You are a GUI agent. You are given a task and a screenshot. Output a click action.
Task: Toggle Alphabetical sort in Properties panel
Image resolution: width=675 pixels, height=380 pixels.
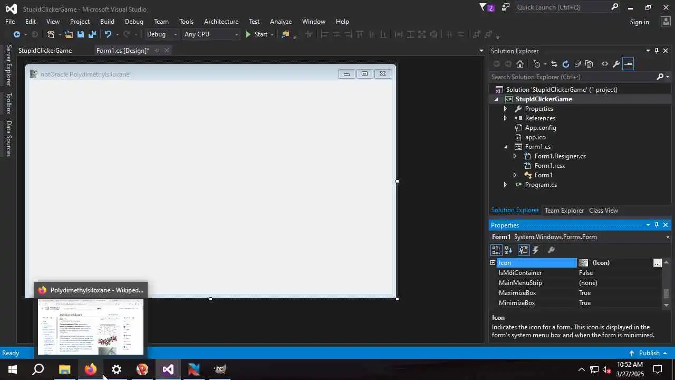(508, 250)
